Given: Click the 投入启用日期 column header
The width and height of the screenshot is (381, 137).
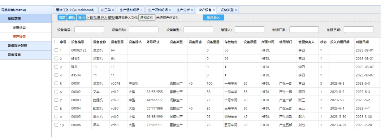Looking at the screenshot, I should click(x=340, y=42).
